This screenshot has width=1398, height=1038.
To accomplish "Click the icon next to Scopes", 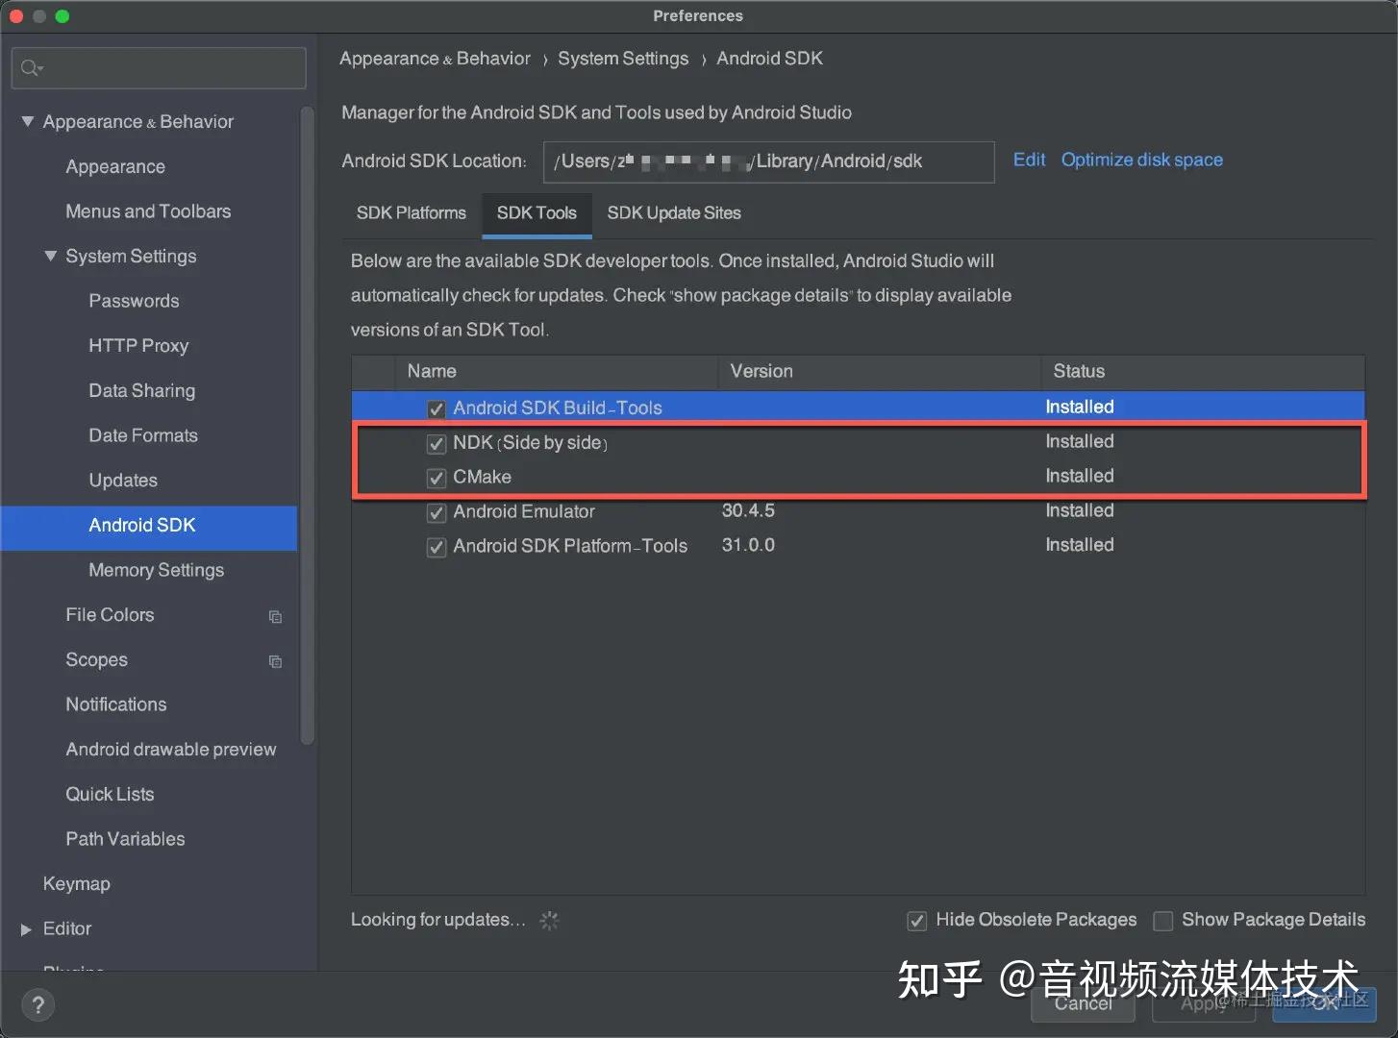I will click(x=275, y=661).
